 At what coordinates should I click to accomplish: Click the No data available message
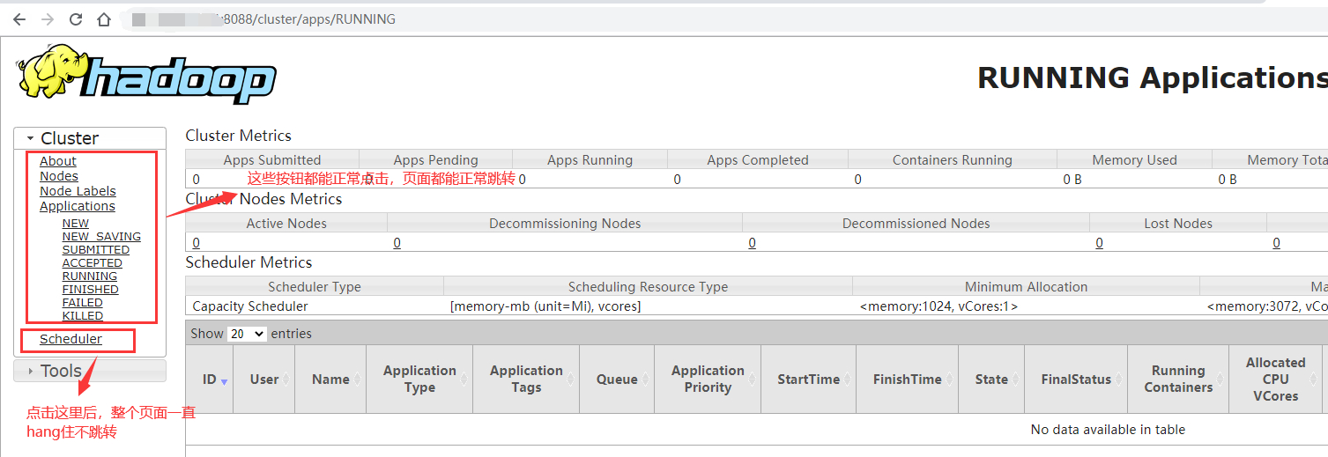tap(1108, 430)
